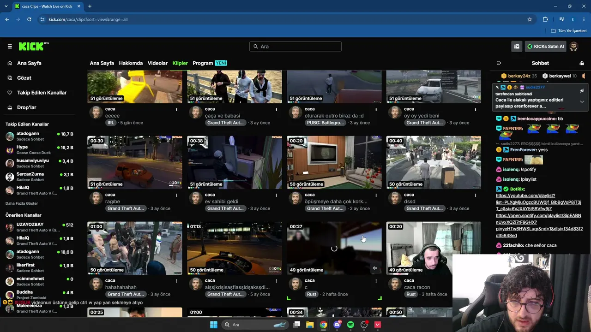Click the browser back arrow
591x332 pixels.
(x=7, y=19)
